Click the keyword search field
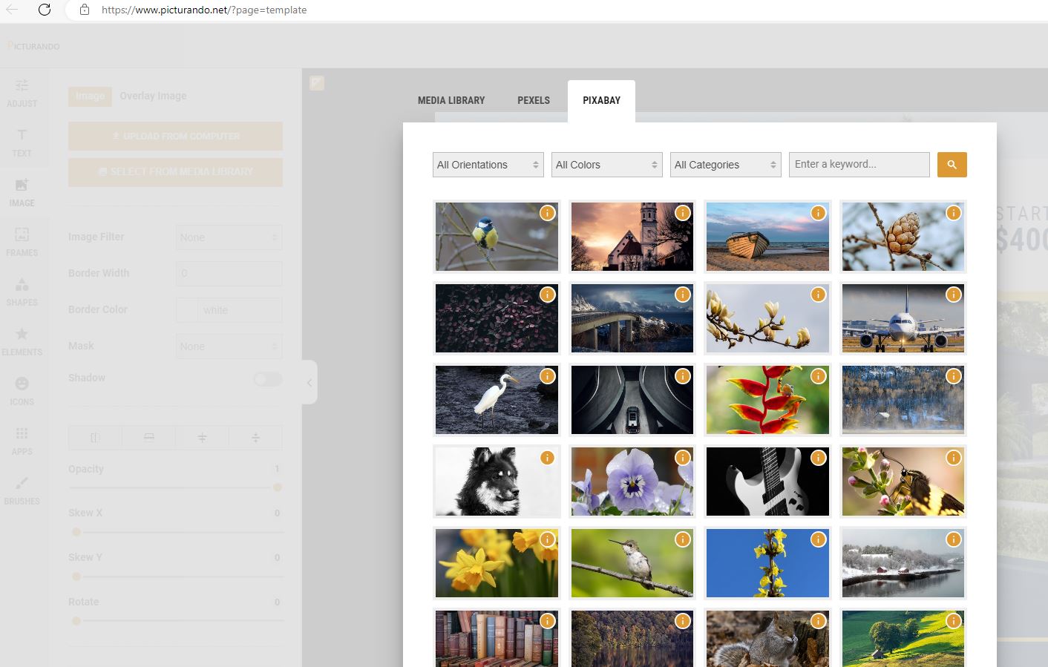This screenshot has width=1048, height=667. (x=859, y=165)
